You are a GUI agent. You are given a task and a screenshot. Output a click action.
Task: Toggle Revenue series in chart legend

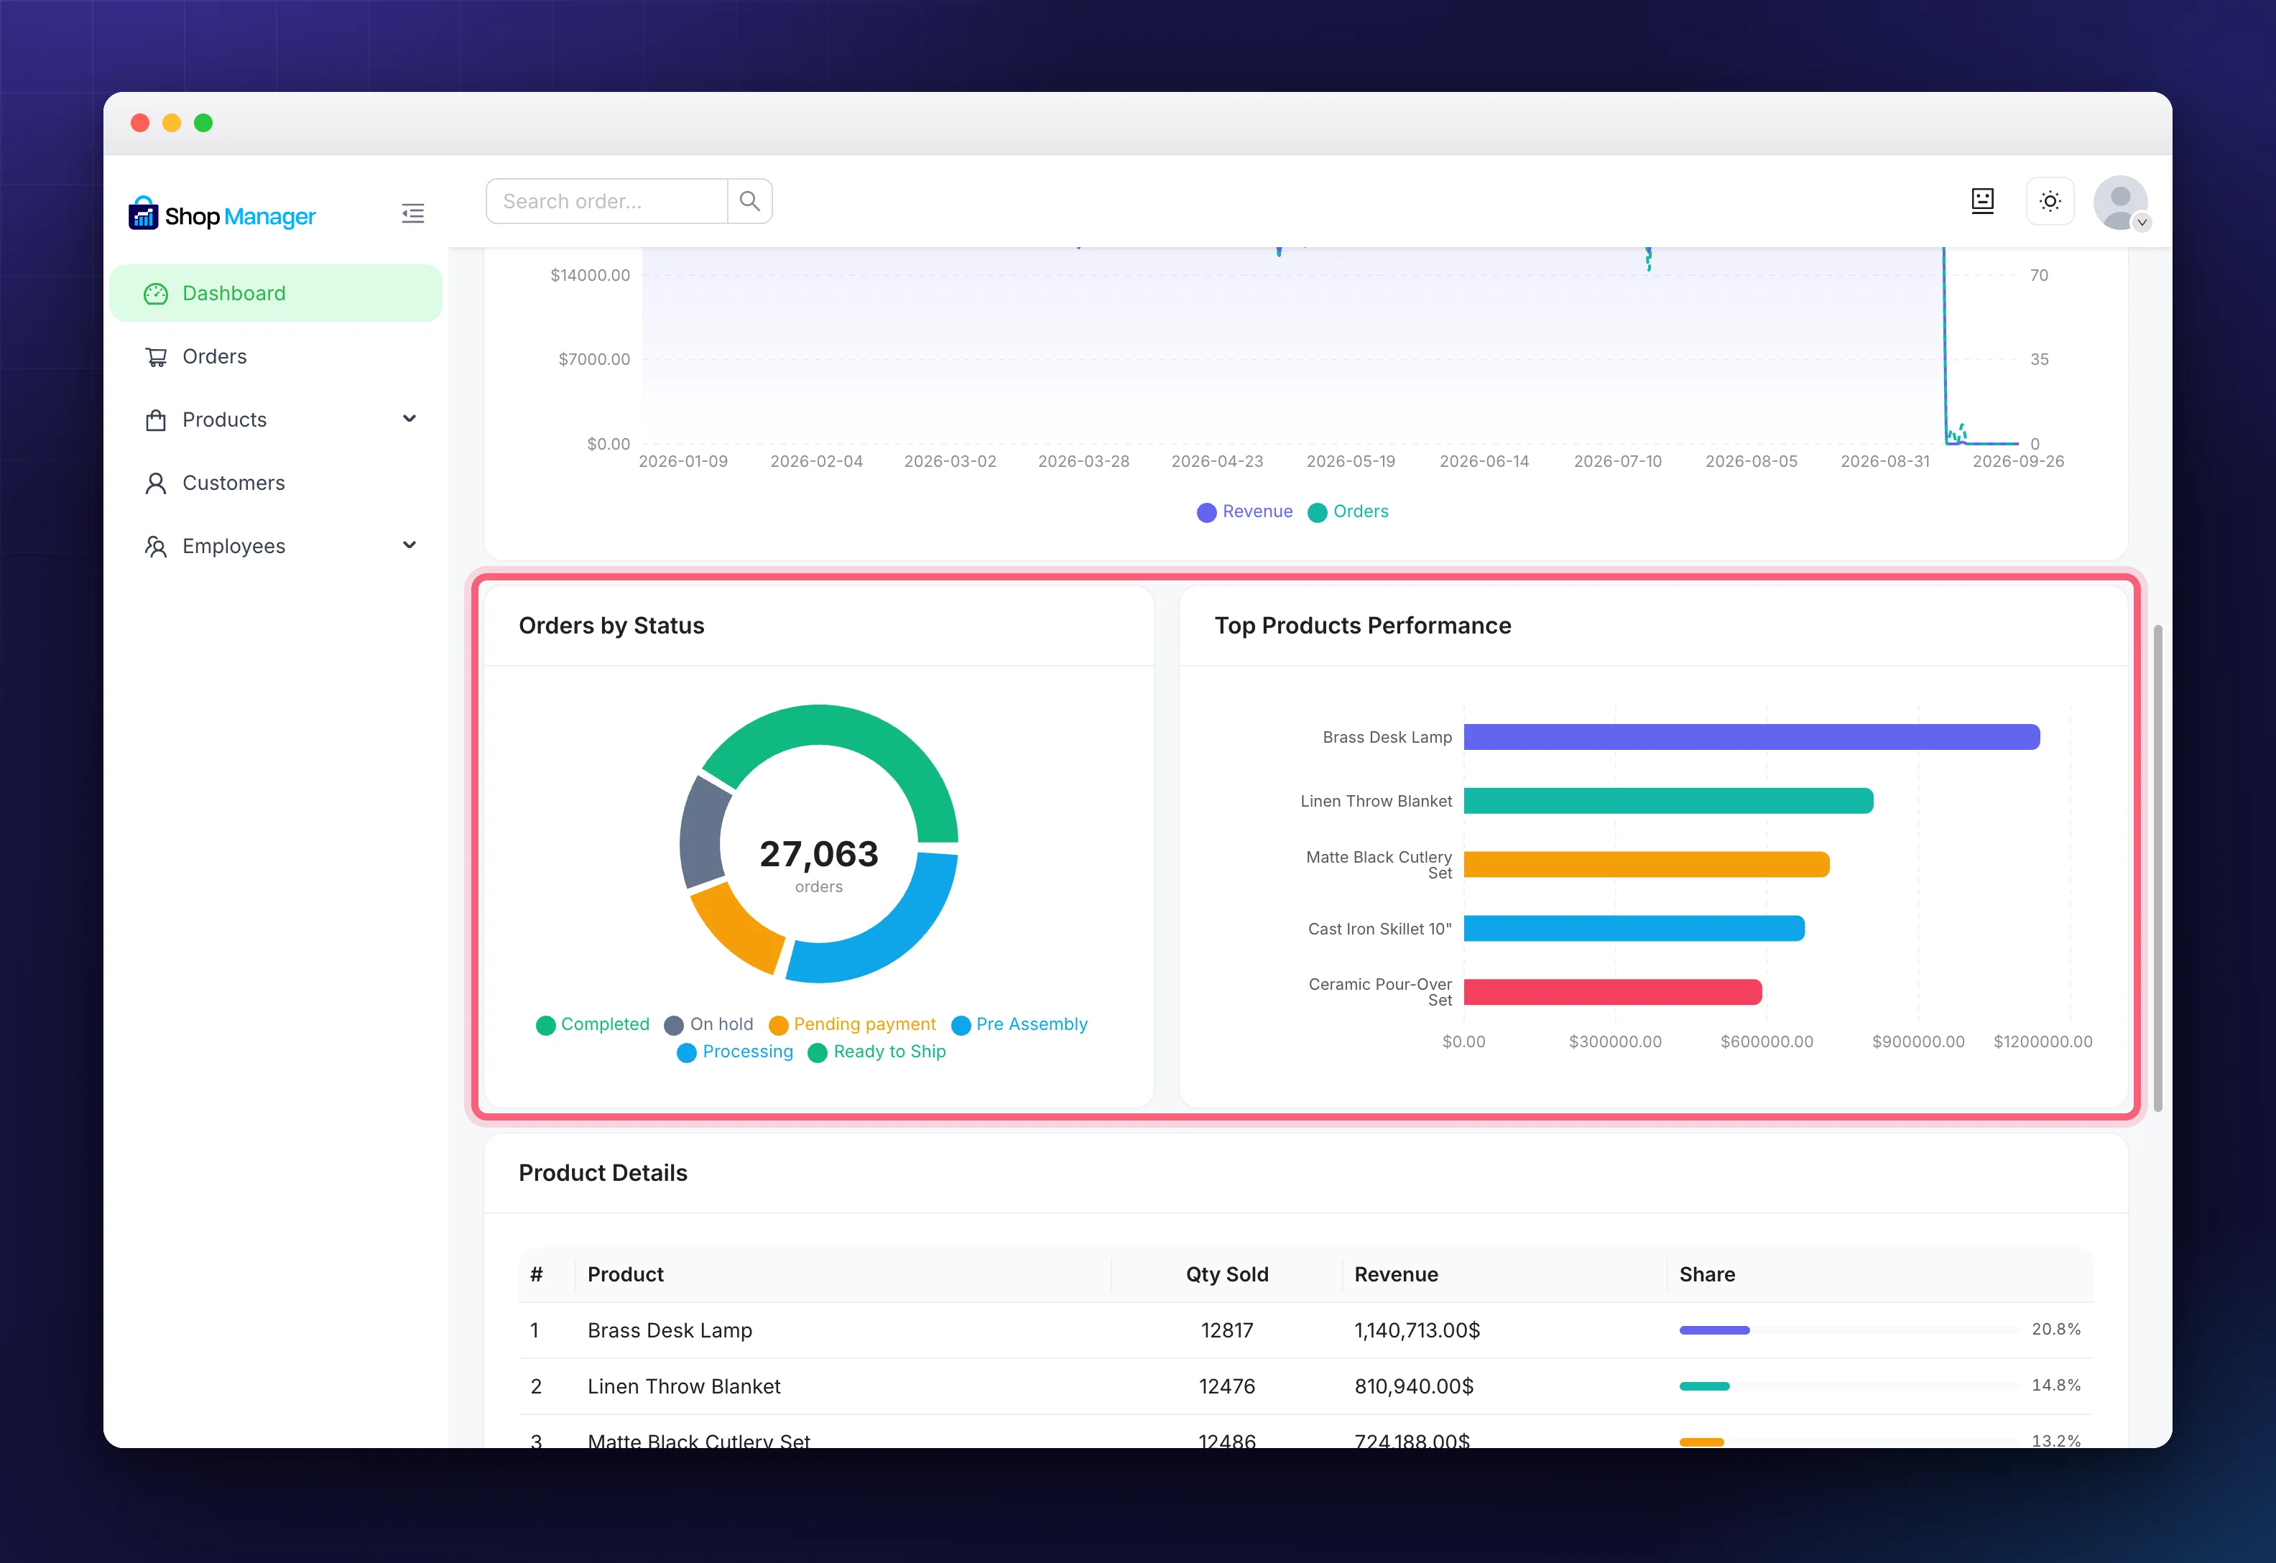tap(1245, 511)
